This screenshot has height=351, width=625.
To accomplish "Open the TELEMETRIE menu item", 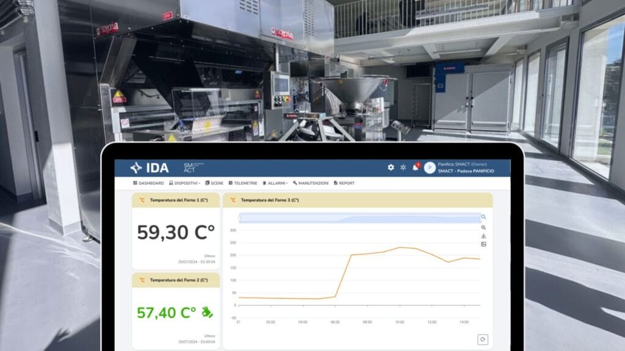I will coord(243,183).
